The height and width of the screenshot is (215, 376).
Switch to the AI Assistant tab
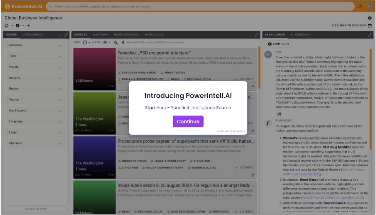point(300,35)
